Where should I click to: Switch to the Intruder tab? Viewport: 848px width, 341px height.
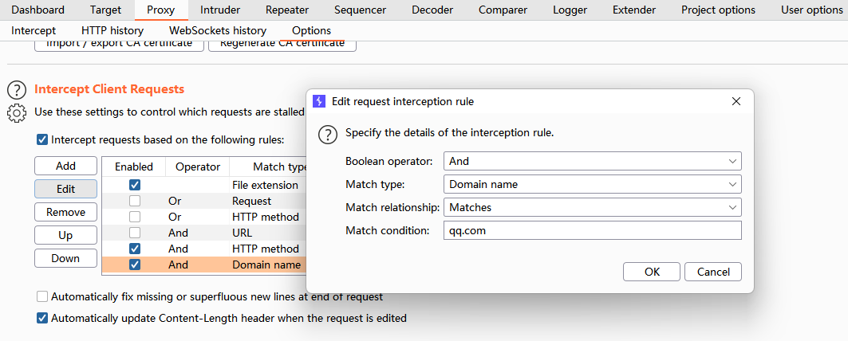click(220, 10)
